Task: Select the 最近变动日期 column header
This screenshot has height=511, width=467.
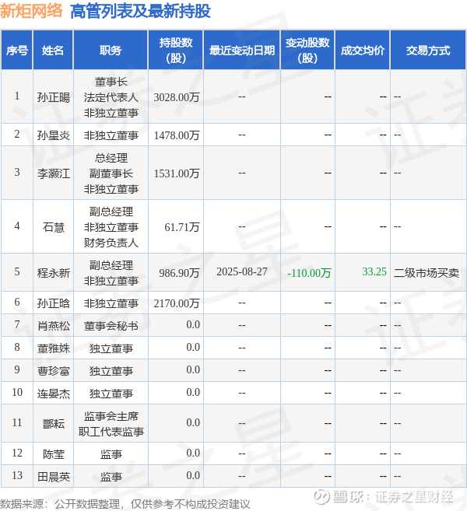Action: pyautogui.click(x=241, y=51)
